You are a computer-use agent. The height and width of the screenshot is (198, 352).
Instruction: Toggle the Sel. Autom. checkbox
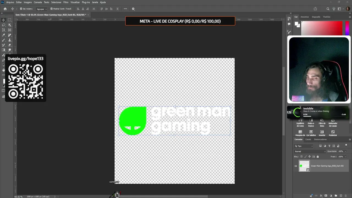click(x=21, y=9)
